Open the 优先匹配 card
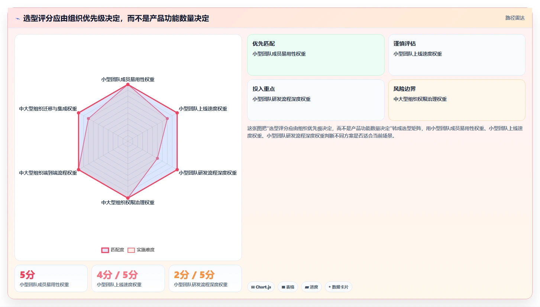Screen dimensions: 540x307 pos(316,55)
